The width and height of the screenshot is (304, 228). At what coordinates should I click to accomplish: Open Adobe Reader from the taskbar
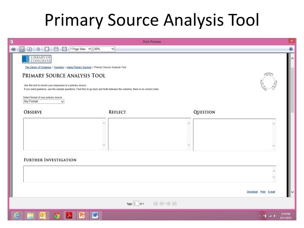point(69,215)
